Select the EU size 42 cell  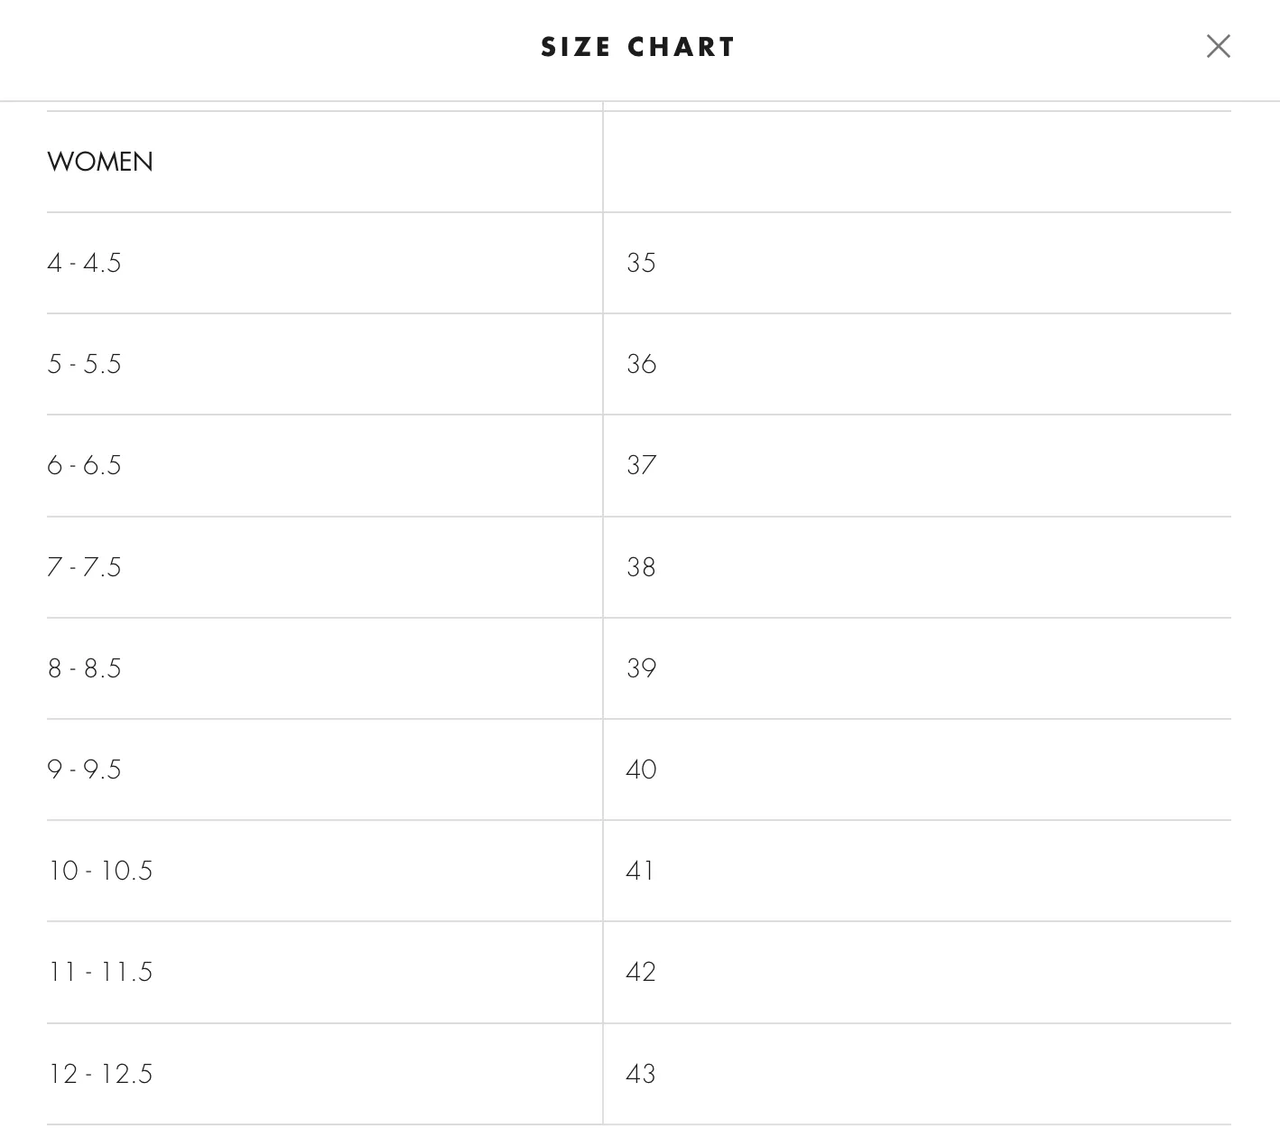(x=917, y=973)
